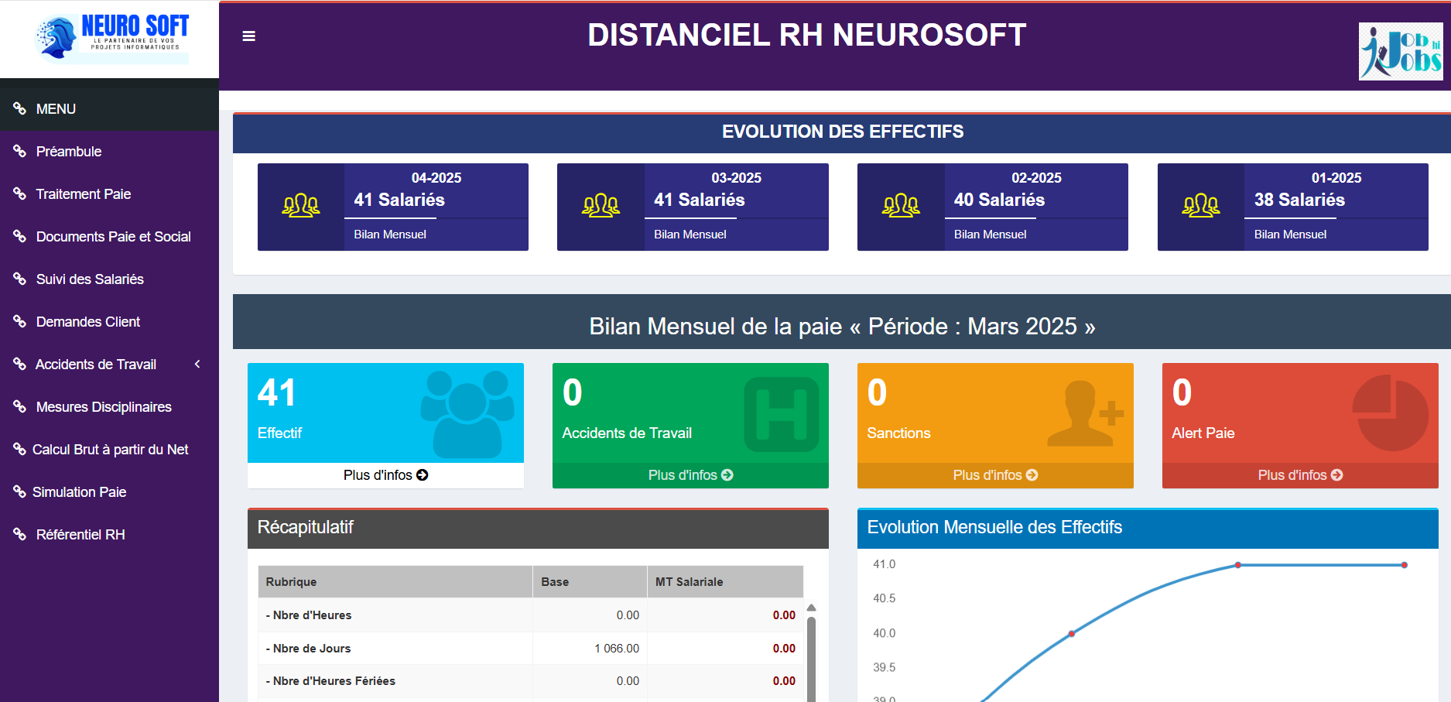Click the Neuro Soft logo
Image resolution: width=1451 pixels, height=702 pixels.
[112, 37]
